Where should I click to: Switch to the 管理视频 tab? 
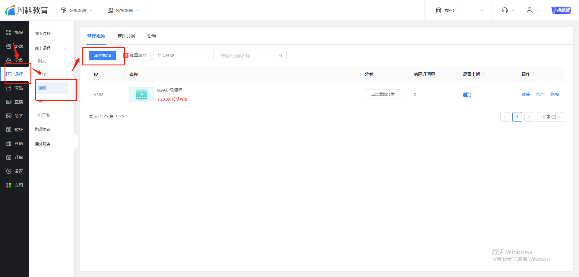96,36
